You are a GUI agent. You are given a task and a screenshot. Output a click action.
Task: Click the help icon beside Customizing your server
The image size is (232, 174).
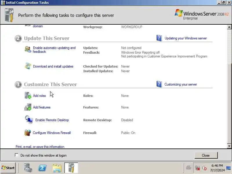point(159,84)
